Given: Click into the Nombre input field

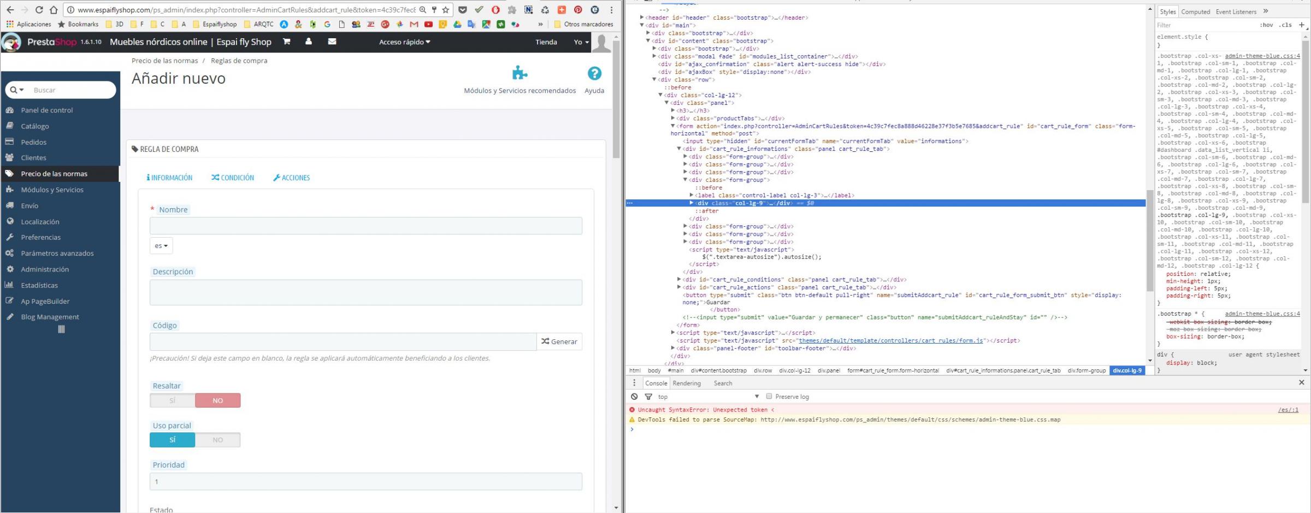Looking at the screenshot, I should click(x=366, y=226).
